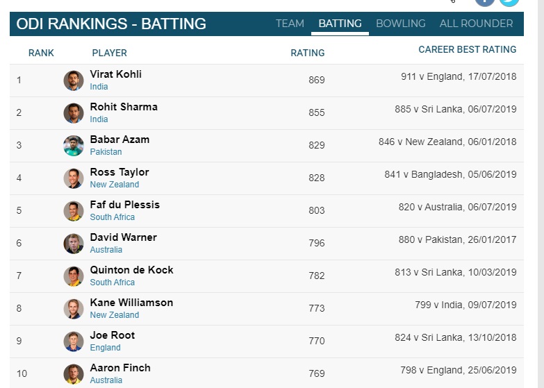The height and width of the screenshot is (388, 544).
Task: Click Joe Root's profile photo
Action: click(74, 341)
